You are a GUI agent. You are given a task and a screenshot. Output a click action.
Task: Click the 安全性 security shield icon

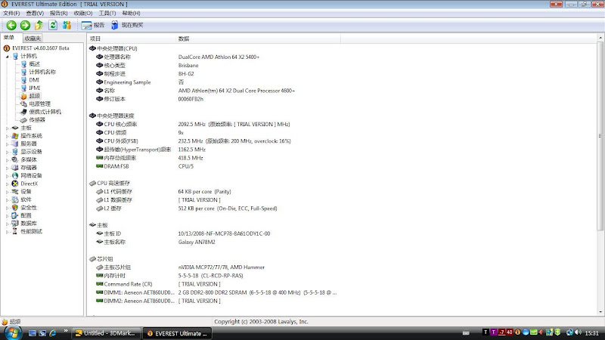(15, 207)
